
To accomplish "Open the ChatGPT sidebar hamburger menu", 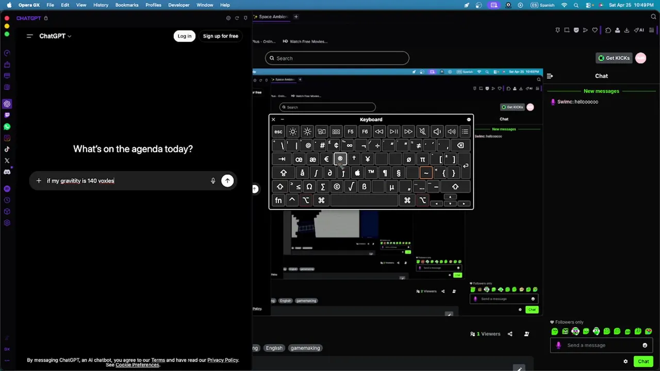I will [29, 36].
